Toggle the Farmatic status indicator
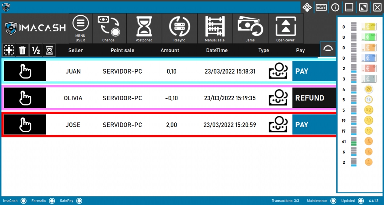 tap(52, 201)
